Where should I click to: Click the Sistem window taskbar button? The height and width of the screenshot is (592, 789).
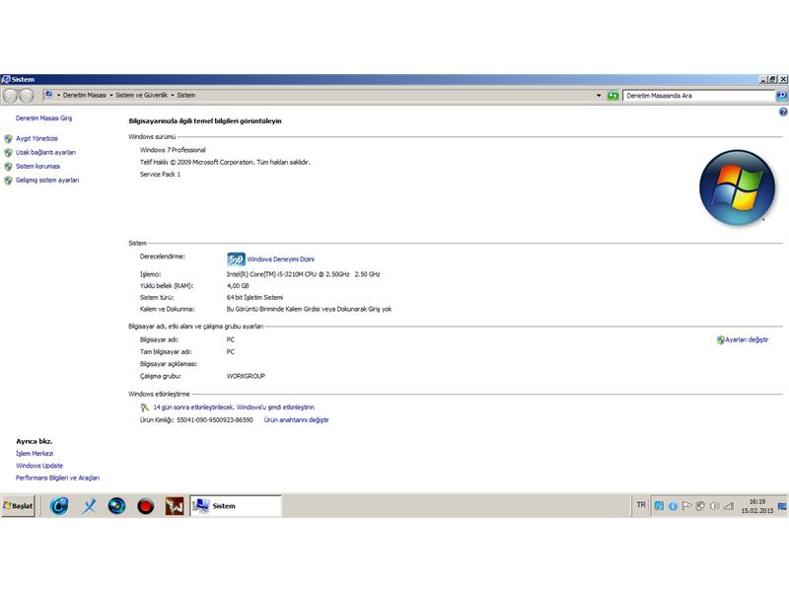(x=236, y=506)
